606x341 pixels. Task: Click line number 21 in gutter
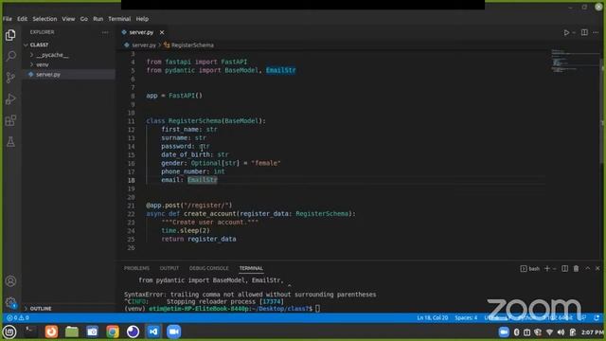pyautogui.click(x=131, y=206)
